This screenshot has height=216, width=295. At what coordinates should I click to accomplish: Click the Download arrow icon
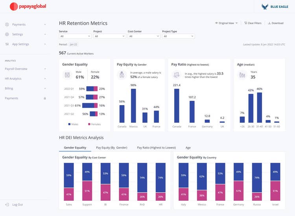[269, 23]
